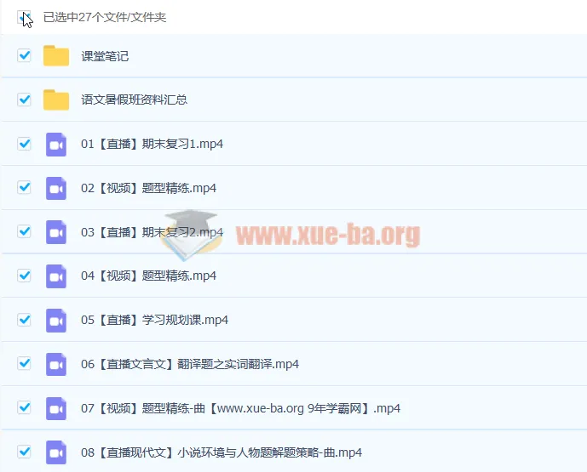
Task: Deselect the checkbox for 01【直播】期末复习1.mp4
Action: 24,145
